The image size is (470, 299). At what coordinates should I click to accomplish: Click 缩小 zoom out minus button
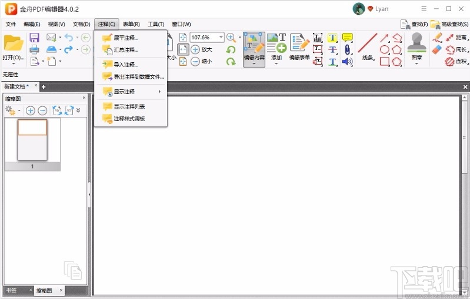pos(201,61)
